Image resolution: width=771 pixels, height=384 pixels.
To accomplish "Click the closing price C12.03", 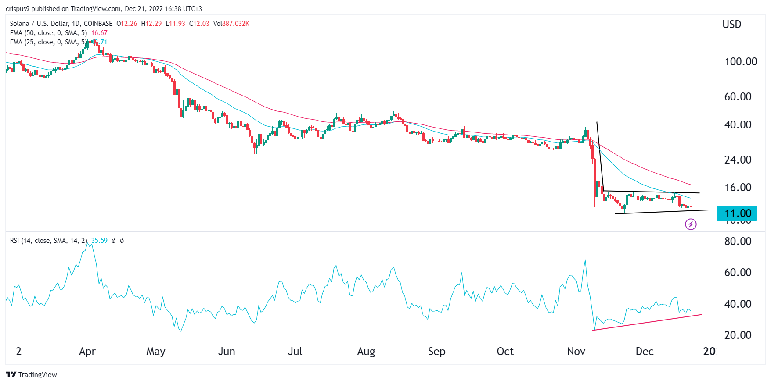I will [x=199, y=24].
